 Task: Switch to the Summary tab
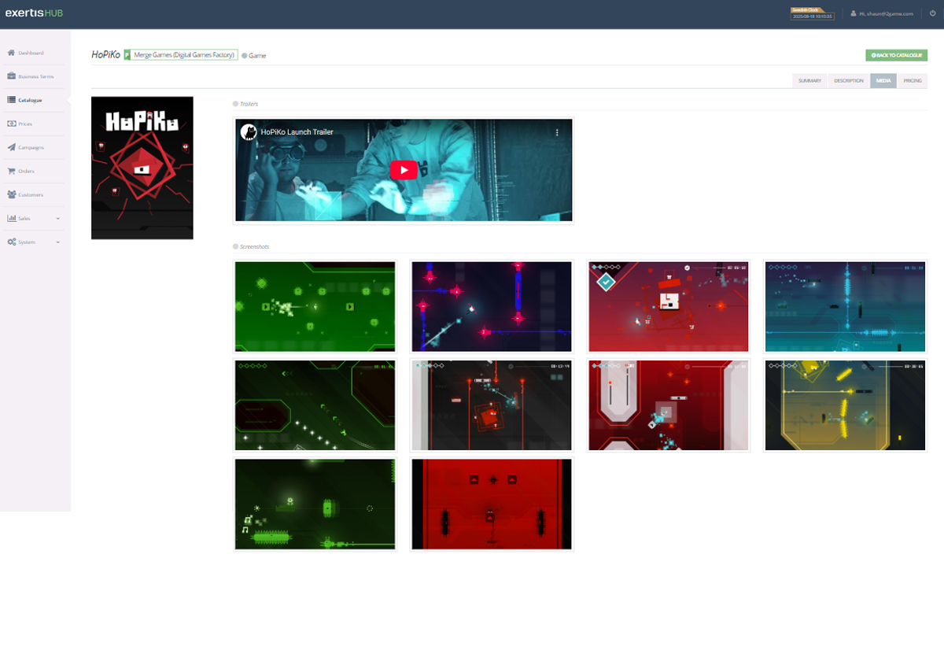[809, 81]
